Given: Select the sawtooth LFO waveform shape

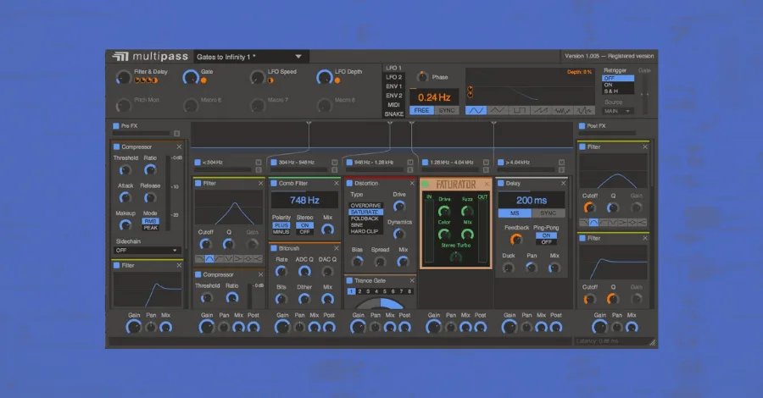Looking at the screenshot, I should [540, 111].
